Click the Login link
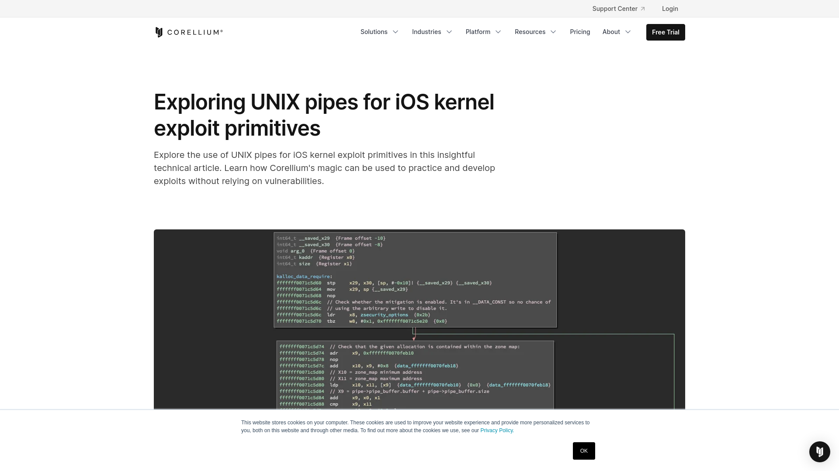Viewport: 839px width, 471px height. 670,9
